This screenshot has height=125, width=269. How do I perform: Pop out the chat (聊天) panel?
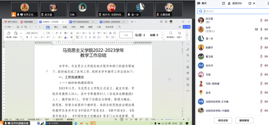click(x=223, y=3)
